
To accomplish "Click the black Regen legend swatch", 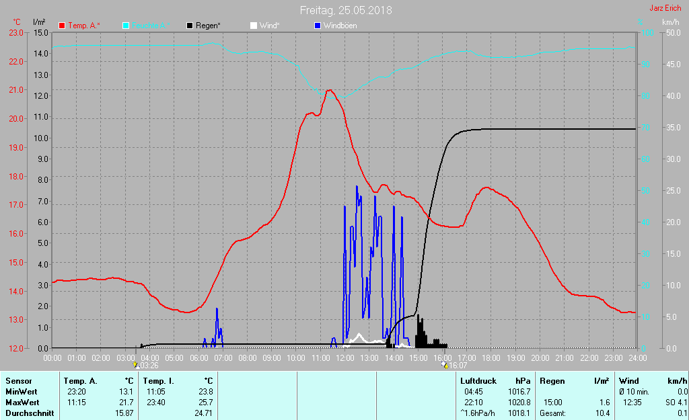I will pos(190,26).
